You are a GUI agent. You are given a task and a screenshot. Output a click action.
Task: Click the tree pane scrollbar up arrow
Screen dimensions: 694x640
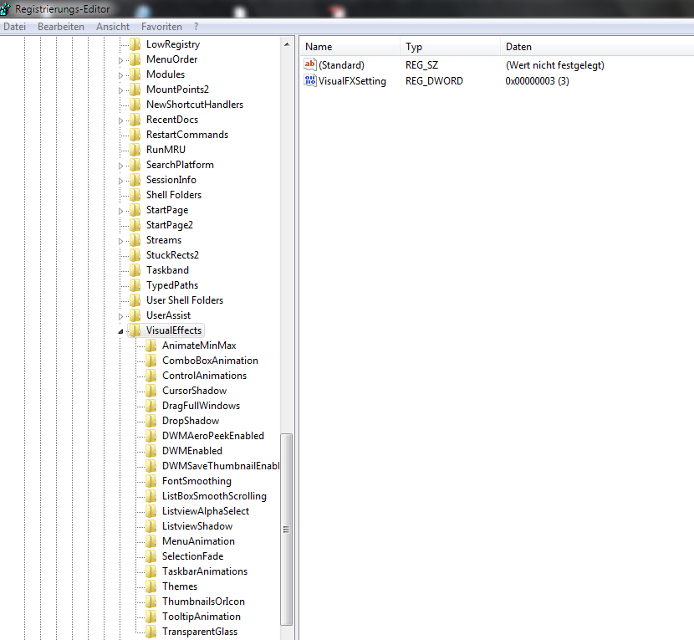[287, 44]
